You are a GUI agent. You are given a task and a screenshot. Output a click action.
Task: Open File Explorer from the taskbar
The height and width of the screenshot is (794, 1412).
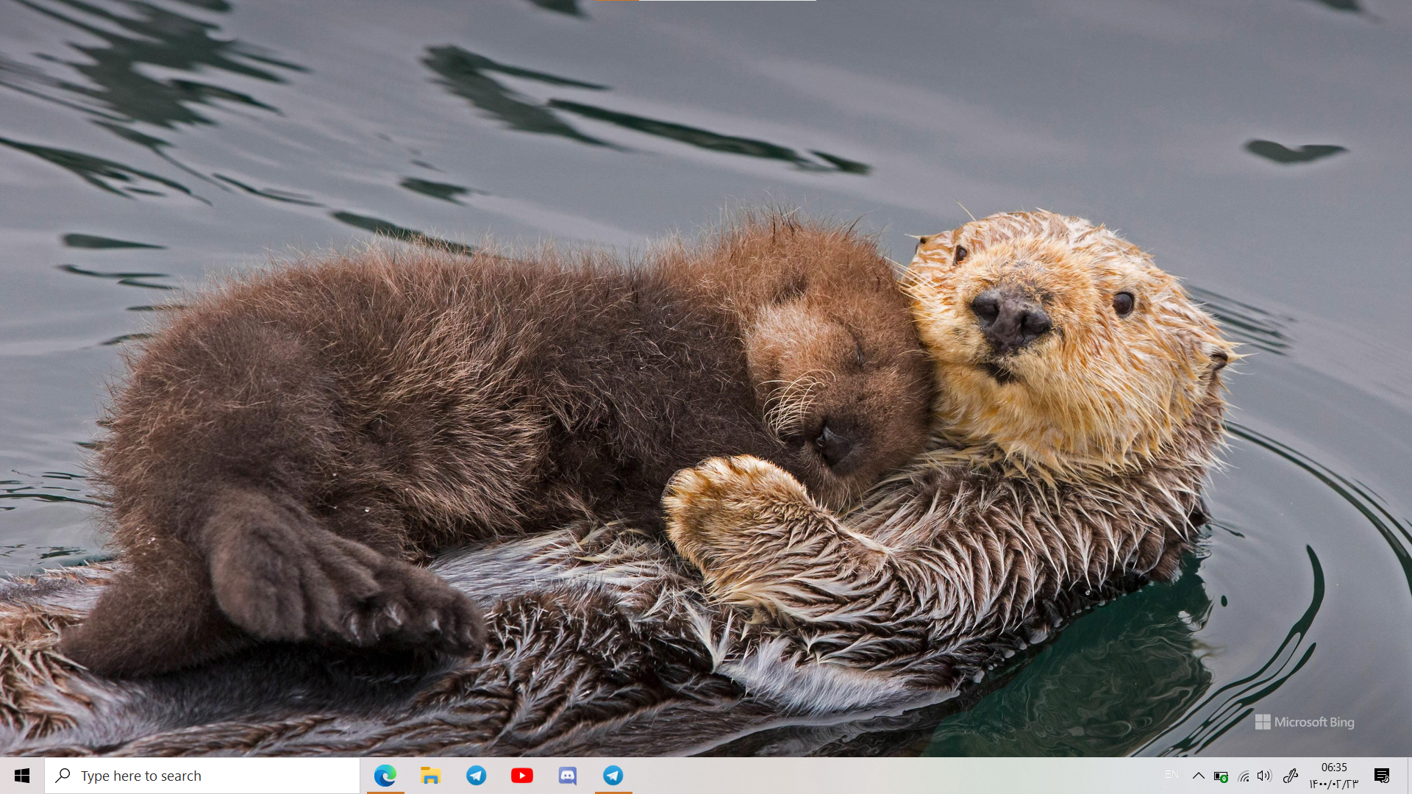(431, 776)
